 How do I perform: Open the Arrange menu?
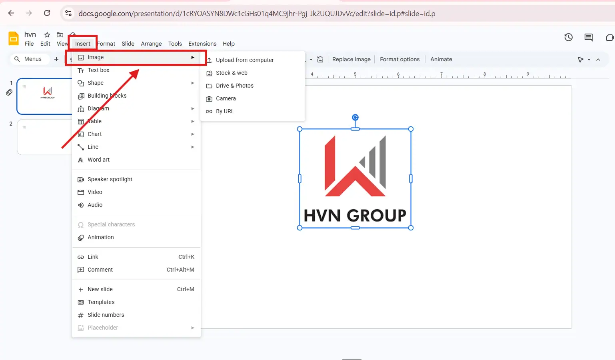[151, 44]
